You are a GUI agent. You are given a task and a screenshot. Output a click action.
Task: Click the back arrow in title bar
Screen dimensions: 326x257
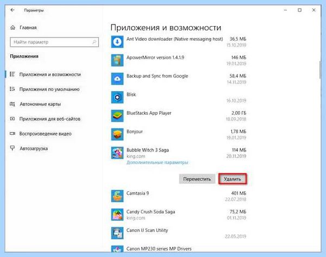click(12, 10)
